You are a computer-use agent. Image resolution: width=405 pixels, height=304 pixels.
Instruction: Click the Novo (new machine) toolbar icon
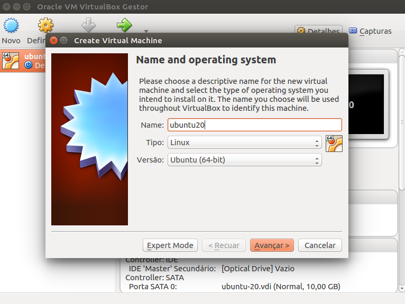click(x=11, y=25)
